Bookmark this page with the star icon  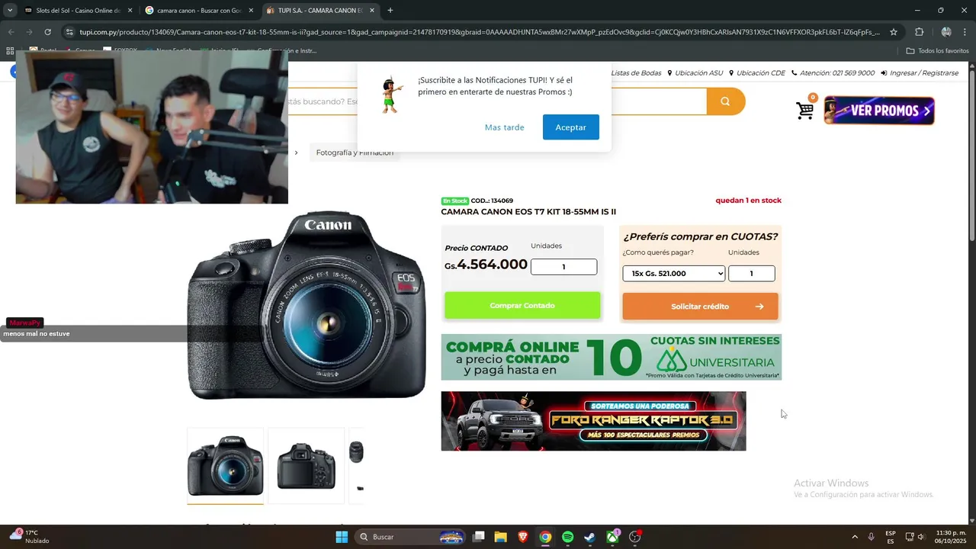click(894, 32)
